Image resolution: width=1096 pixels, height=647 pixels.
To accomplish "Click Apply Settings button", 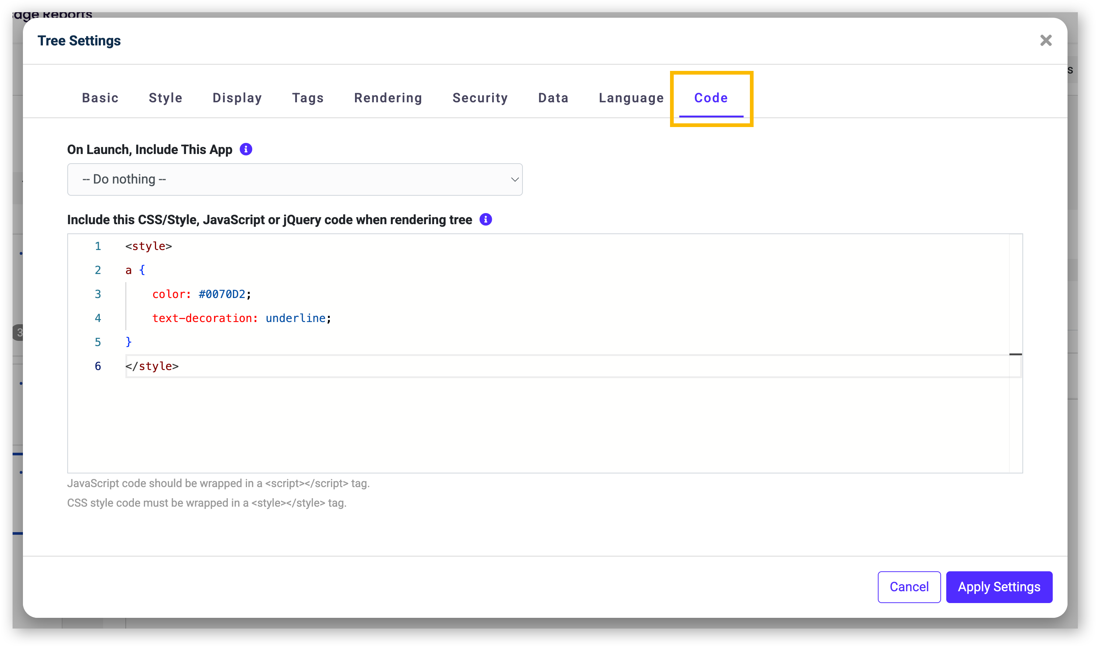I will pos(999,587).
